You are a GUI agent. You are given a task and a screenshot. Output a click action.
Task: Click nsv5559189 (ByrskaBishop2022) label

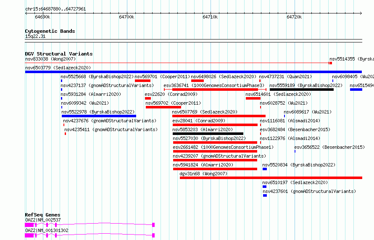[x=306, y=85]
